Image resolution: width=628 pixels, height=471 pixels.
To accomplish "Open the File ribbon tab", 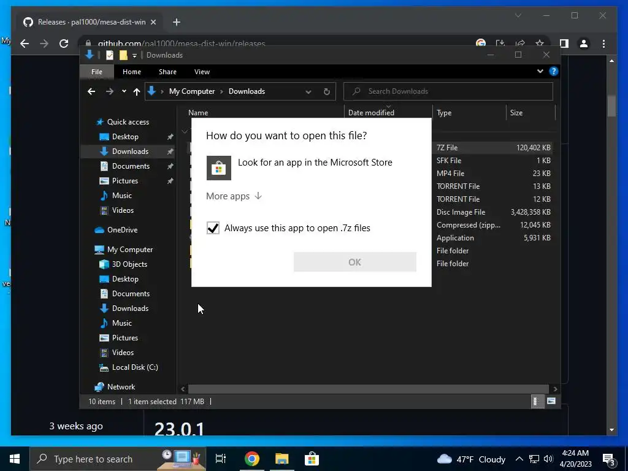I will (x=97, y=72).
